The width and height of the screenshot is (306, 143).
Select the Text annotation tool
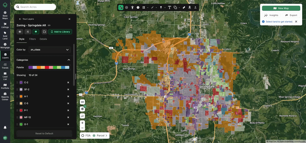(169, 8)
